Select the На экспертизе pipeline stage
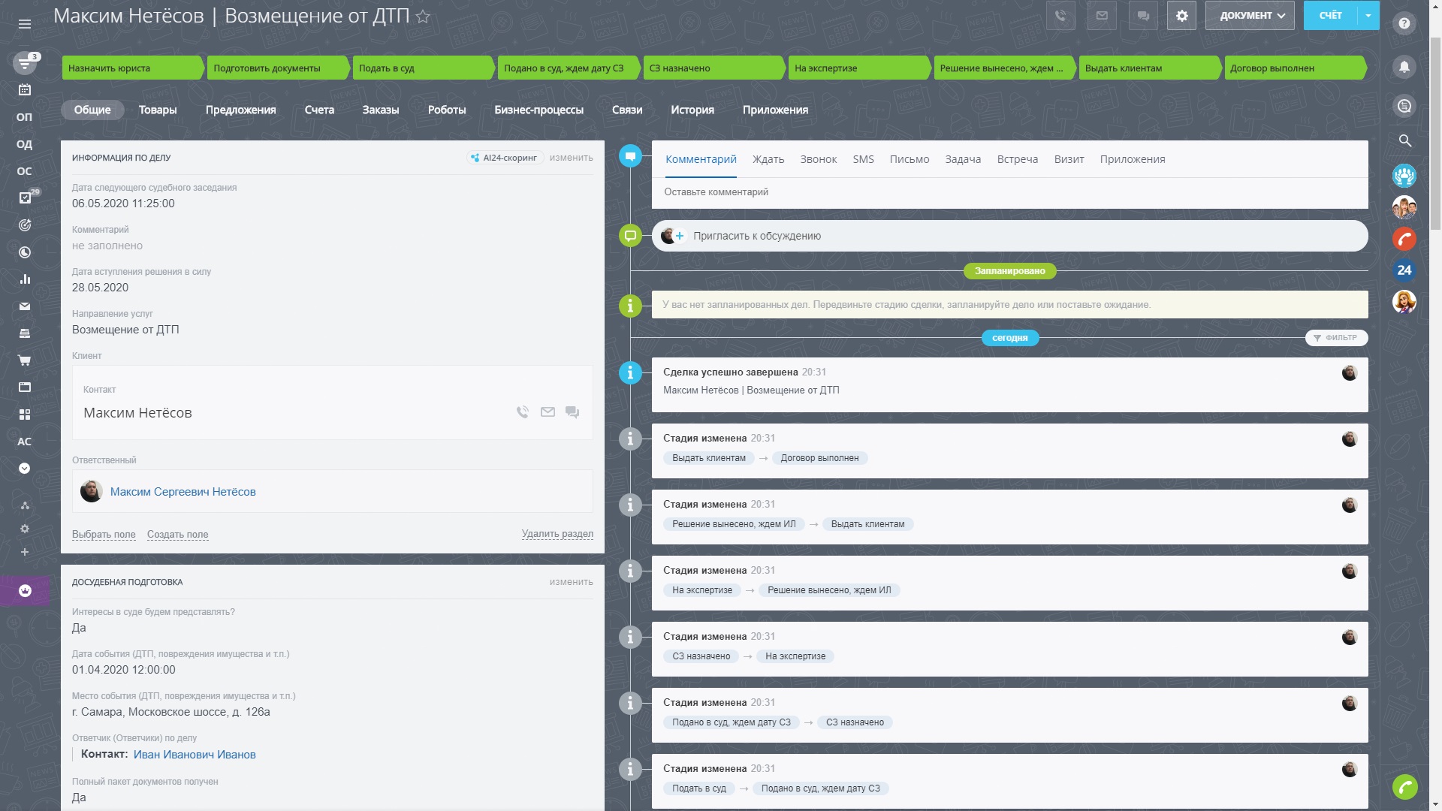The width and height of the screenshot is (1442, 811). point(856,68)
